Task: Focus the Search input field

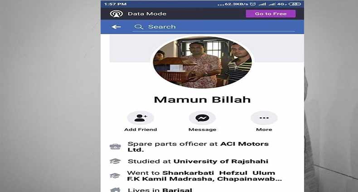Action: (213, 27)
